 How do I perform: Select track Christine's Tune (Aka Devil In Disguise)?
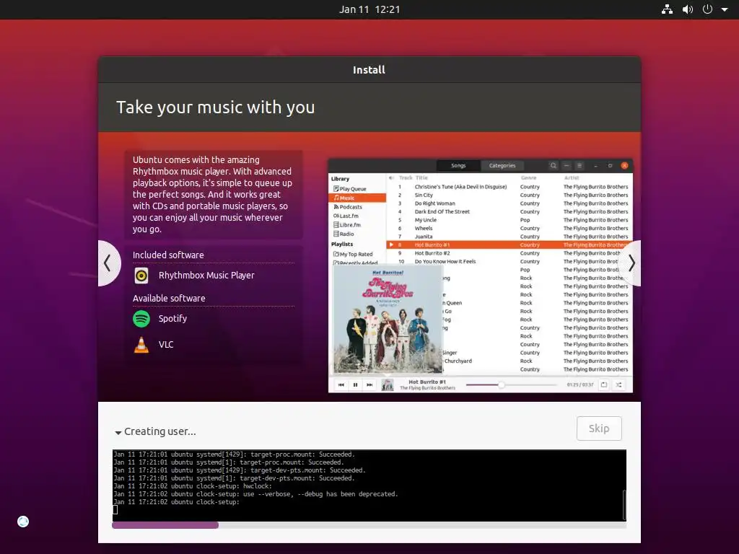click(460, 187)
